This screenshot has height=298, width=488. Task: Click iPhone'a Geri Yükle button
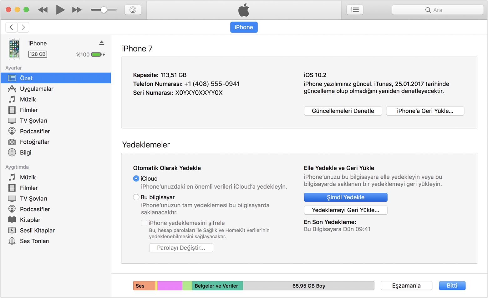point(425,111)
